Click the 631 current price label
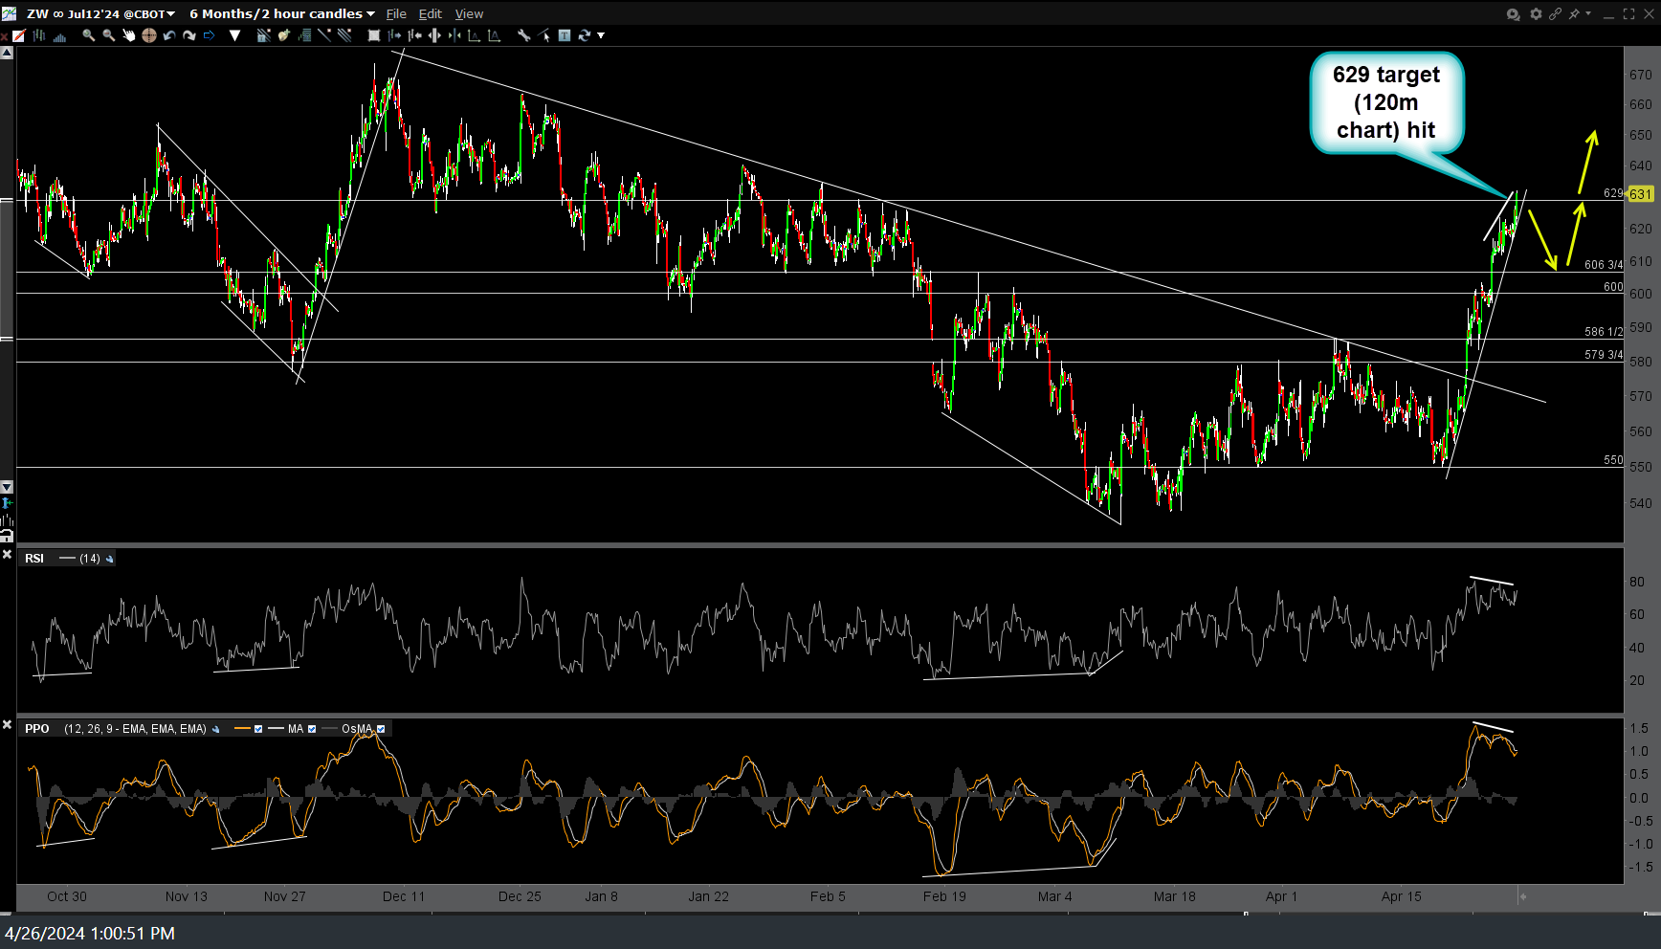Image resolution: width=1661 pixels, height=949 pixels. point(1640,194)
